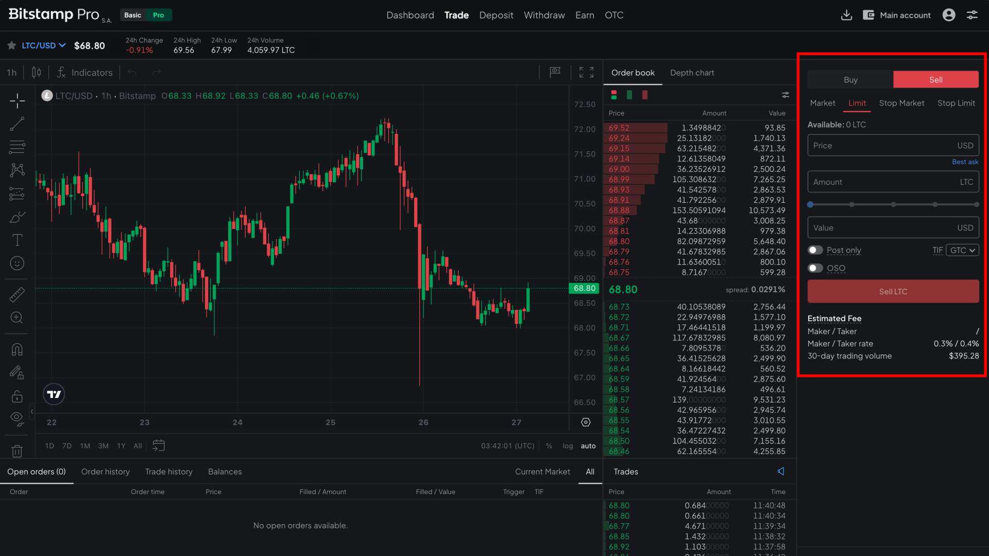989x556 pixels.
Task: Open the chart settings gear
Action: click(586, 422)
